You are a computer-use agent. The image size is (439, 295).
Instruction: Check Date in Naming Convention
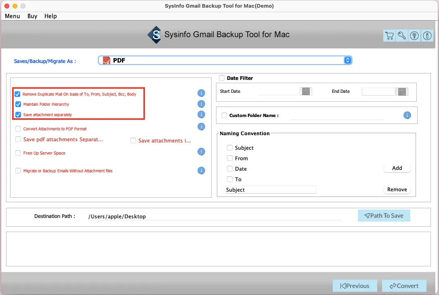point(229,169)
